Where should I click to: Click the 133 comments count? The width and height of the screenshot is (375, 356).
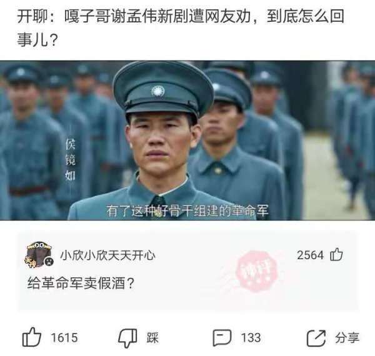point(251,338)
